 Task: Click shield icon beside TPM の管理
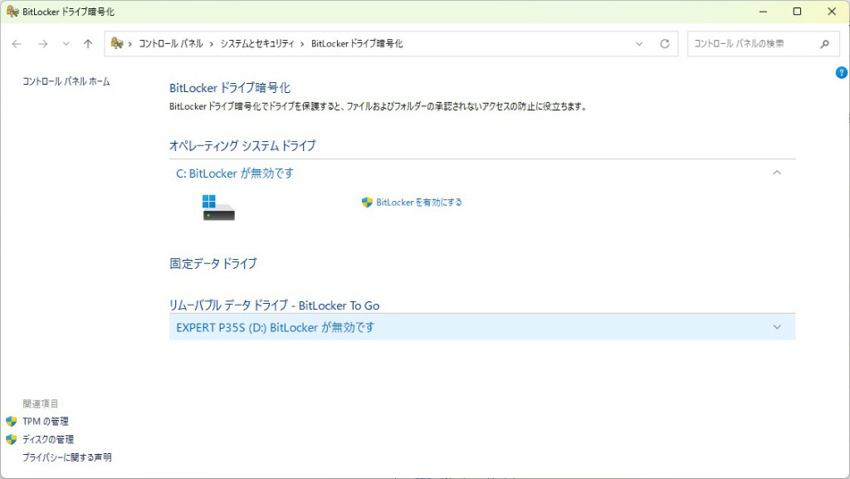click(12, 421)
